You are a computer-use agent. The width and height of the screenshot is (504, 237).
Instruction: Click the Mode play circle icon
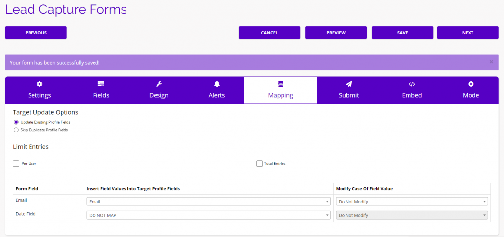point(471,84)
